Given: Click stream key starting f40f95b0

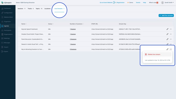Looking at the screenshot, I should [x=130, y=34].
